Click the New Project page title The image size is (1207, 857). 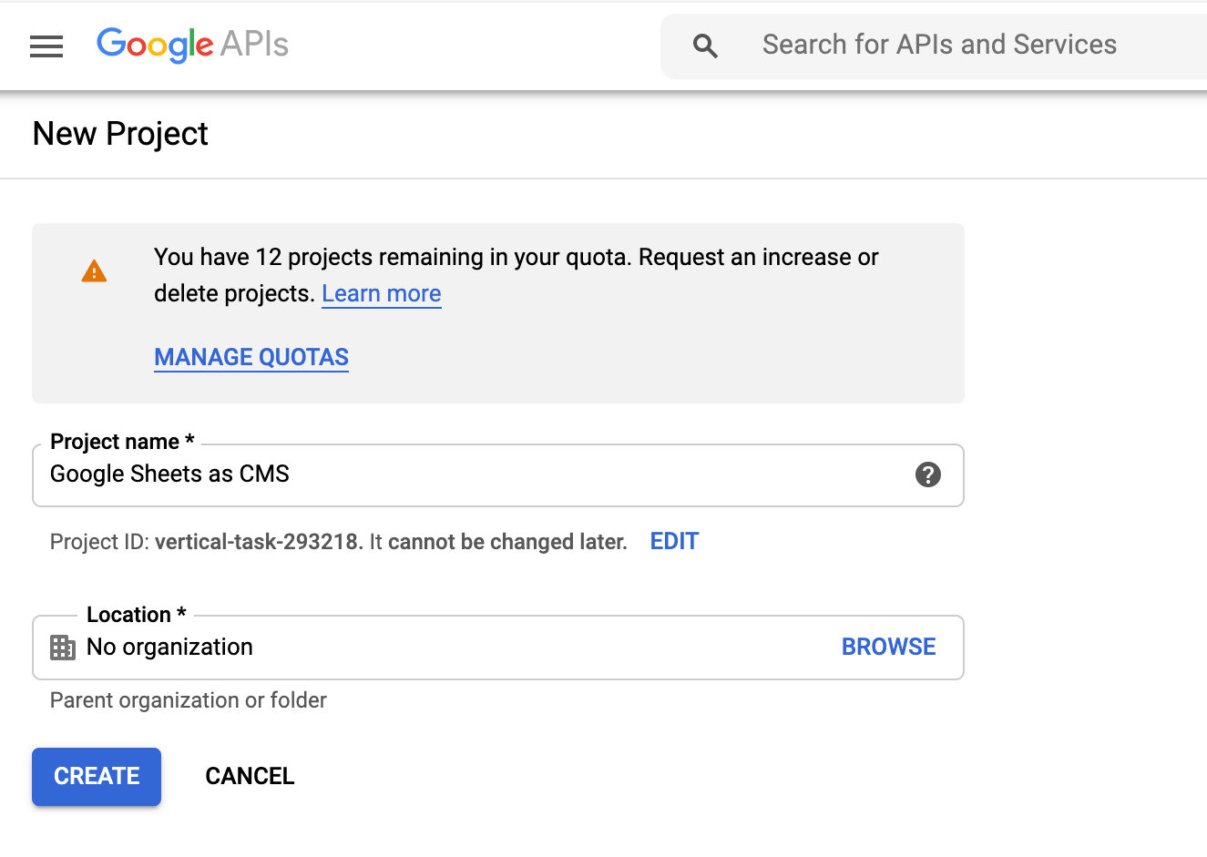pos(119,134)
